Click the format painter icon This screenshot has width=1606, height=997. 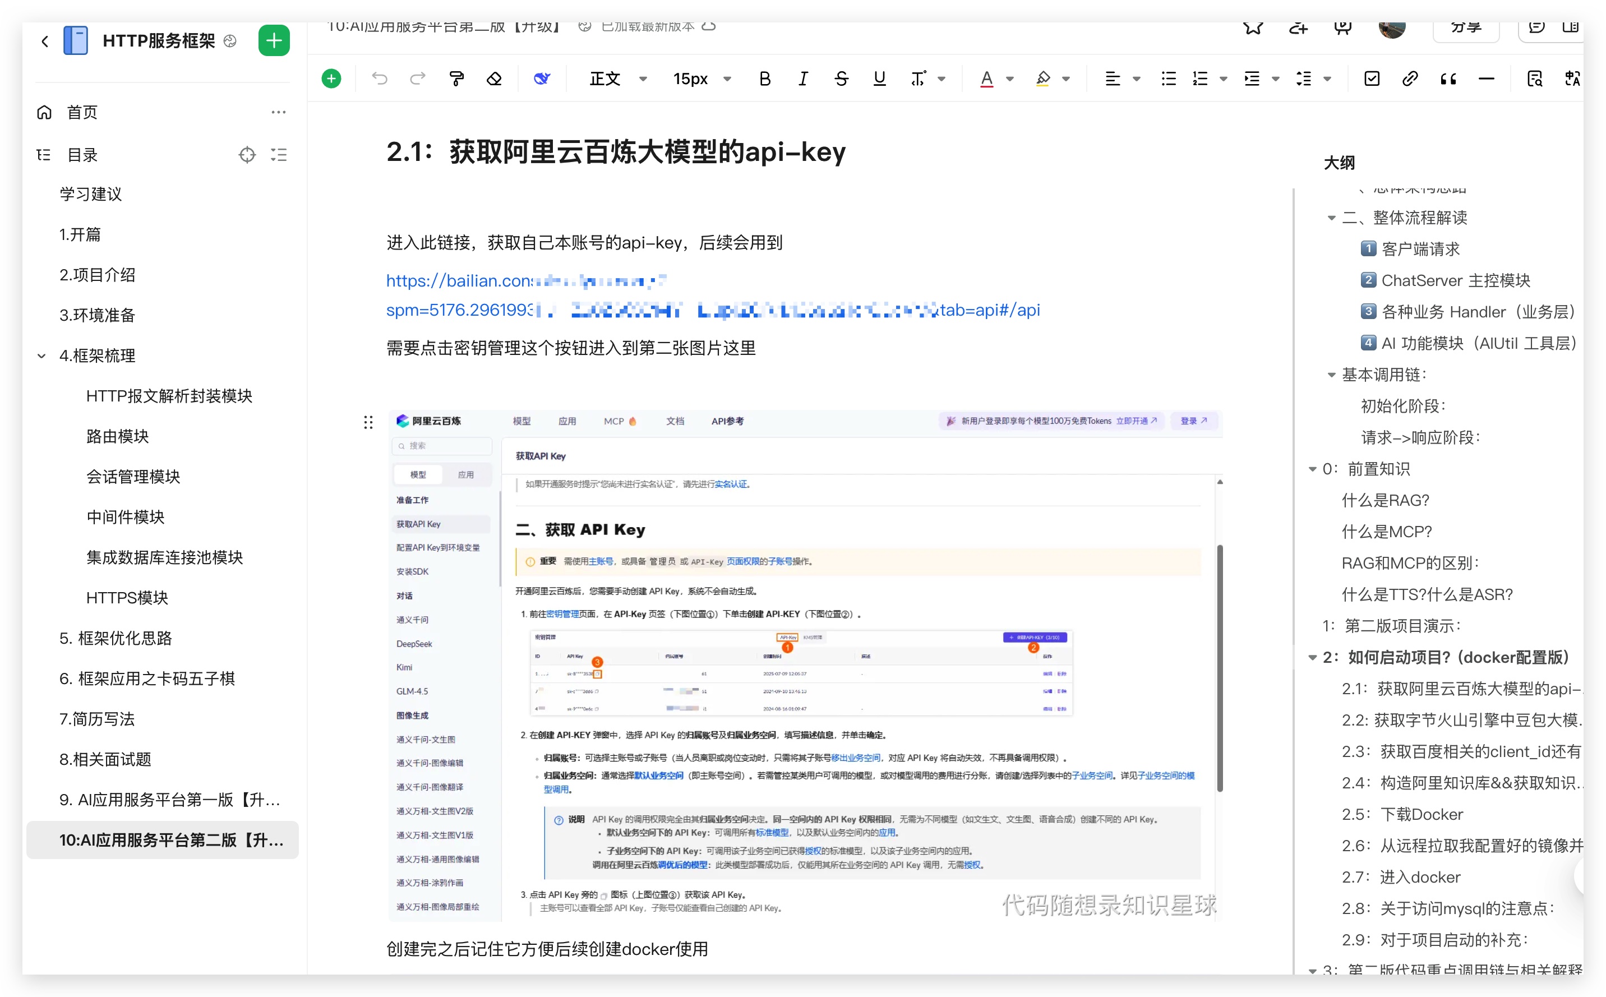click(456, 79)
